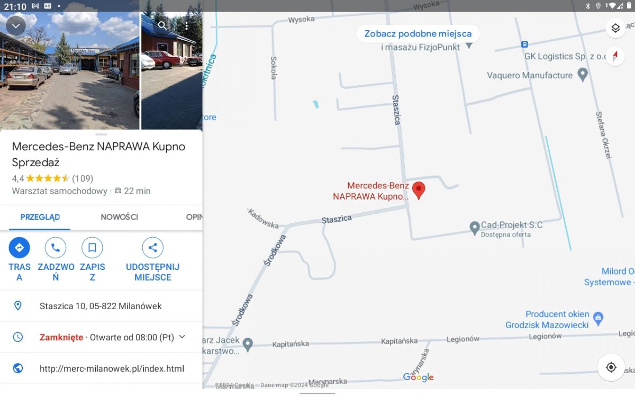Tap the Cad-Projekt S.C map marker
The height and width of the screenshot is (397, 635).
(475, 228)
